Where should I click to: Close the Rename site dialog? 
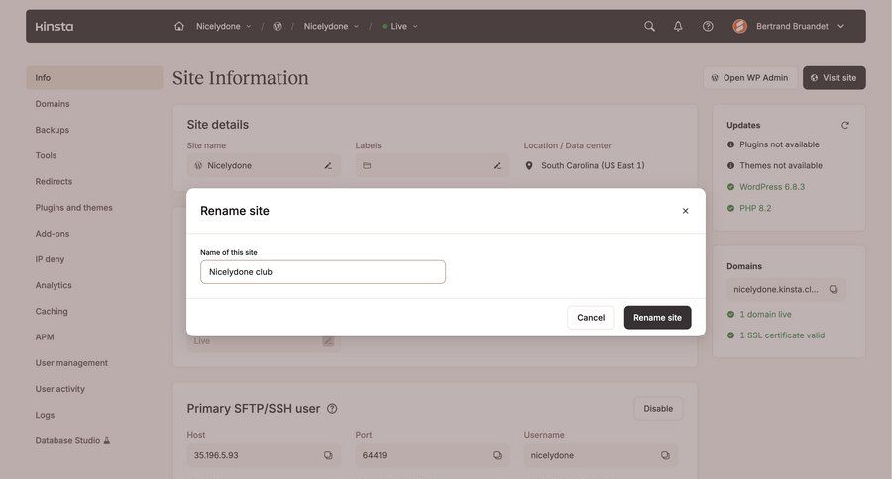[686, 211]
